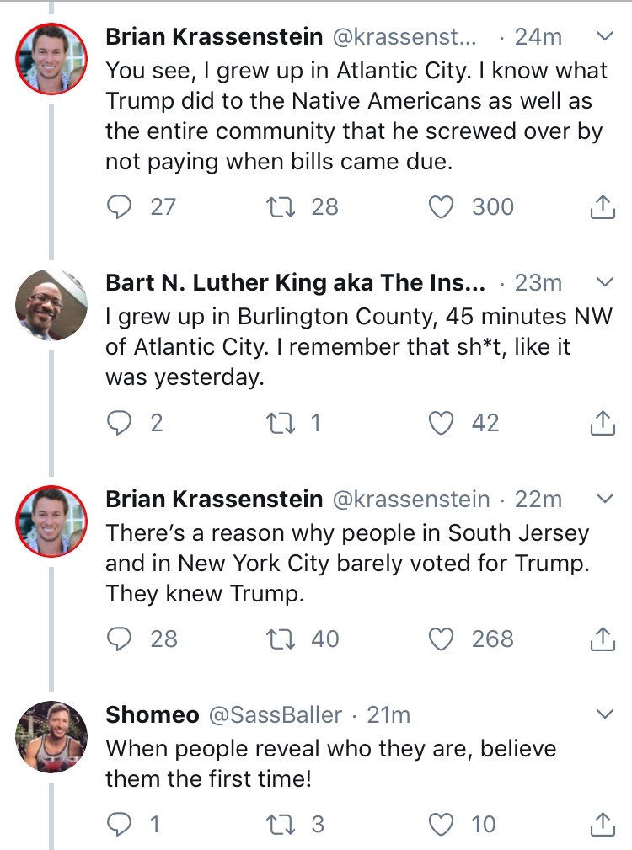Screen dimensions: 632x850
Task: Share the Burlington County tweet
Action: (602, 422)
